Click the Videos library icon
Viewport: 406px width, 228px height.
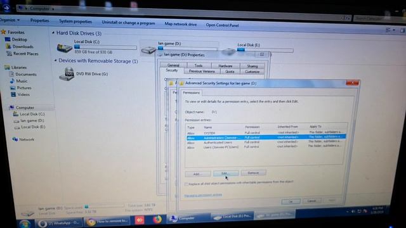pos(13,94)
